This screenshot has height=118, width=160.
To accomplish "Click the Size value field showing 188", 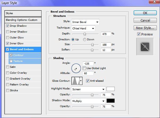I will pyautogui.click(x=106, y=45).
